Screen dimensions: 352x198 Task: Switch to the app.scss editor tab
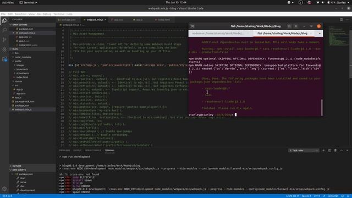coord(119,20)
